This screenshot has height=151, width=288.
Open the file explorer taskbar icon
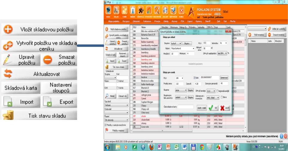coord(118,147)
